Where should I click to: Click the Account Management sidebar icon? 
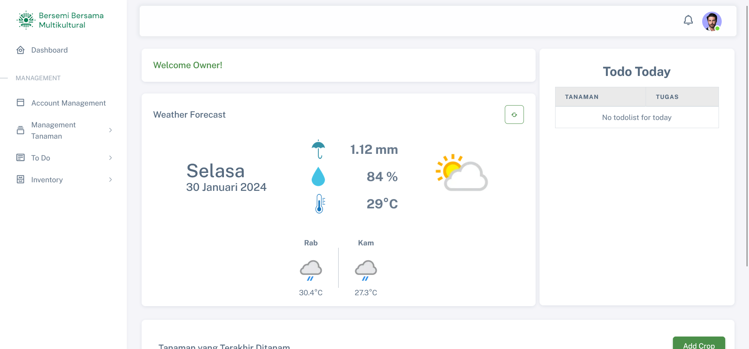tap(21, 103)
